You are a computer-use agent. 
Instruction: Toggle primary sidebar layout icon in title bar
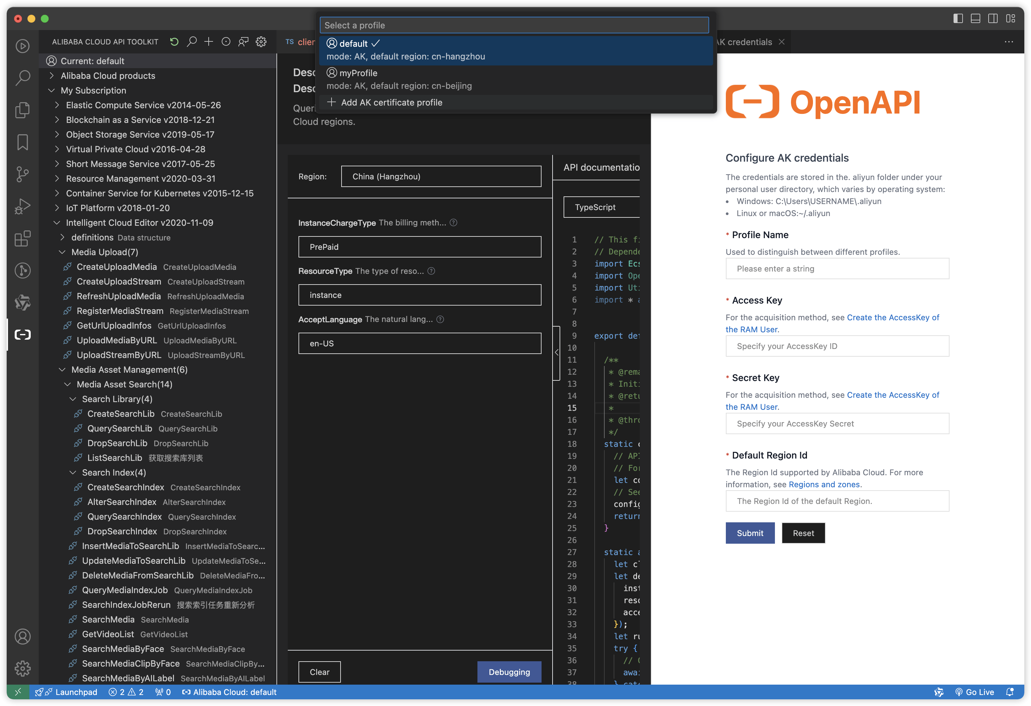point(958,18)
